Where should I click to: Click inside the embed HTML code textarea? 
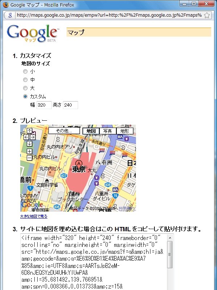(x=94, y=262)
